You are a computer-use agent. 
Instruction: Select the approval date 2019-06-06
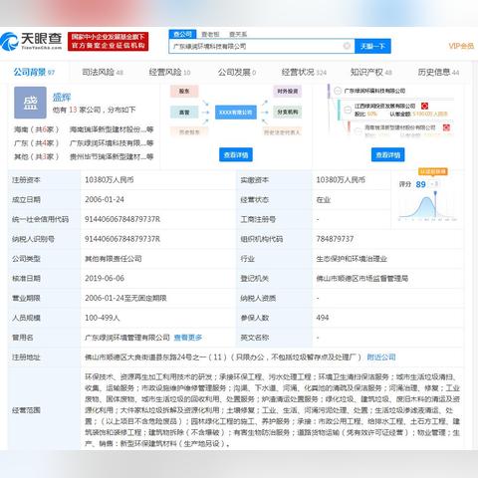[x=105, y=279]
